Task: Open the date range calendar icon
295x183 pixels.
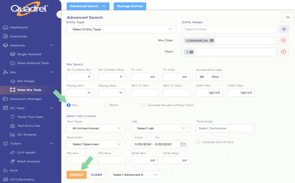Action: tap(183, 144)
